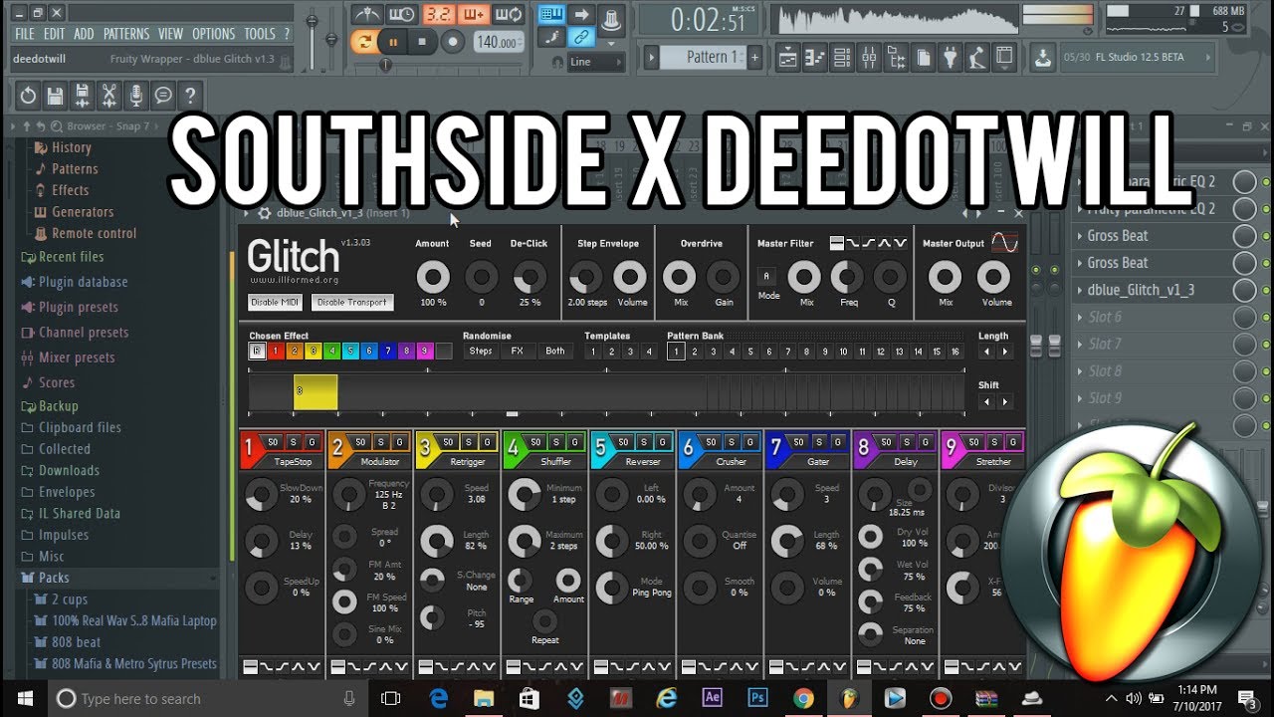Screen dimensions: 1274x717
Task: Open Windows Start menu
Action: (23, 698)
